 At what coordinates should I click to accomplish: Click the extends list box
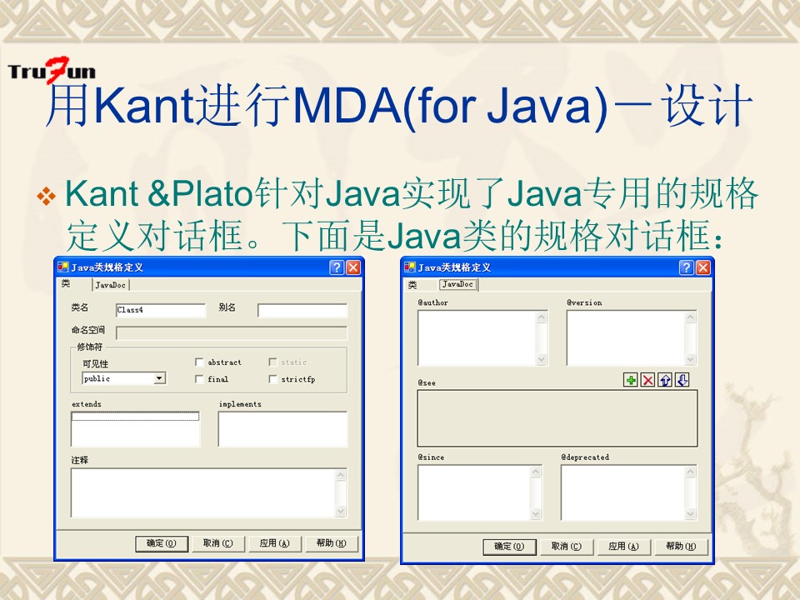coord(135,429)
